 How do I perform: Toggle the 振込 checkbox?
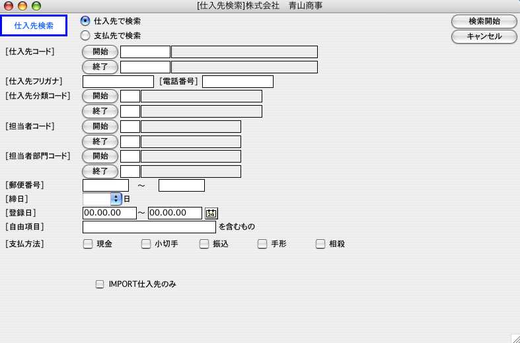pyautogui.click(x=204, y=244)
